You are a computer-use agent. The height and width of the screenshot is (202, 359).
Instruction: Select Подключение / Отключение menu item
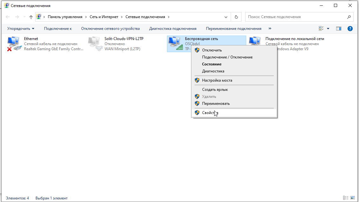point(234,57)
